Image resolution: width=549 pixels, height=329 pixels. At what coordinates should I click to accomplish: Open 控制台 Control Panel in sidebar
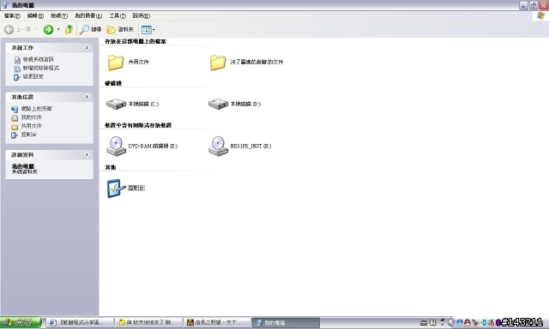coord(24,135)
